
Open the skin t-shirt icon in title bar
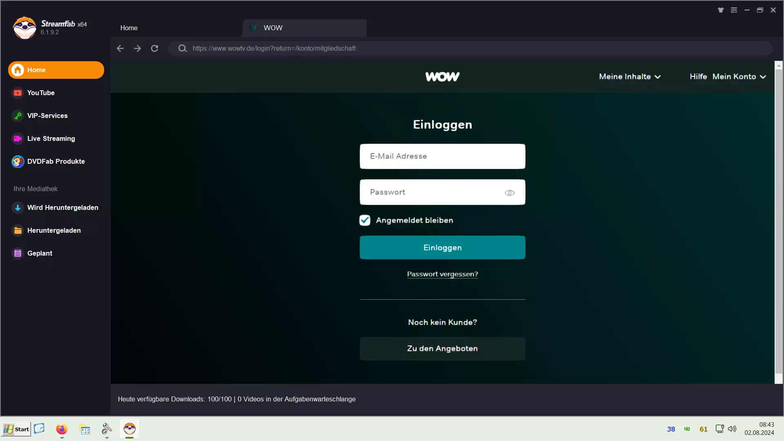coord(721,10)
